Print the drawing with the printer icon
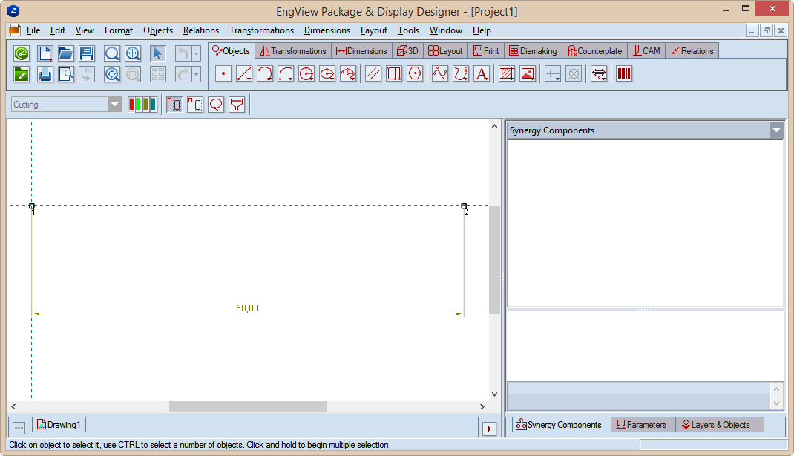The height and width of the screenshot is (456, 794). coord(45,74)
